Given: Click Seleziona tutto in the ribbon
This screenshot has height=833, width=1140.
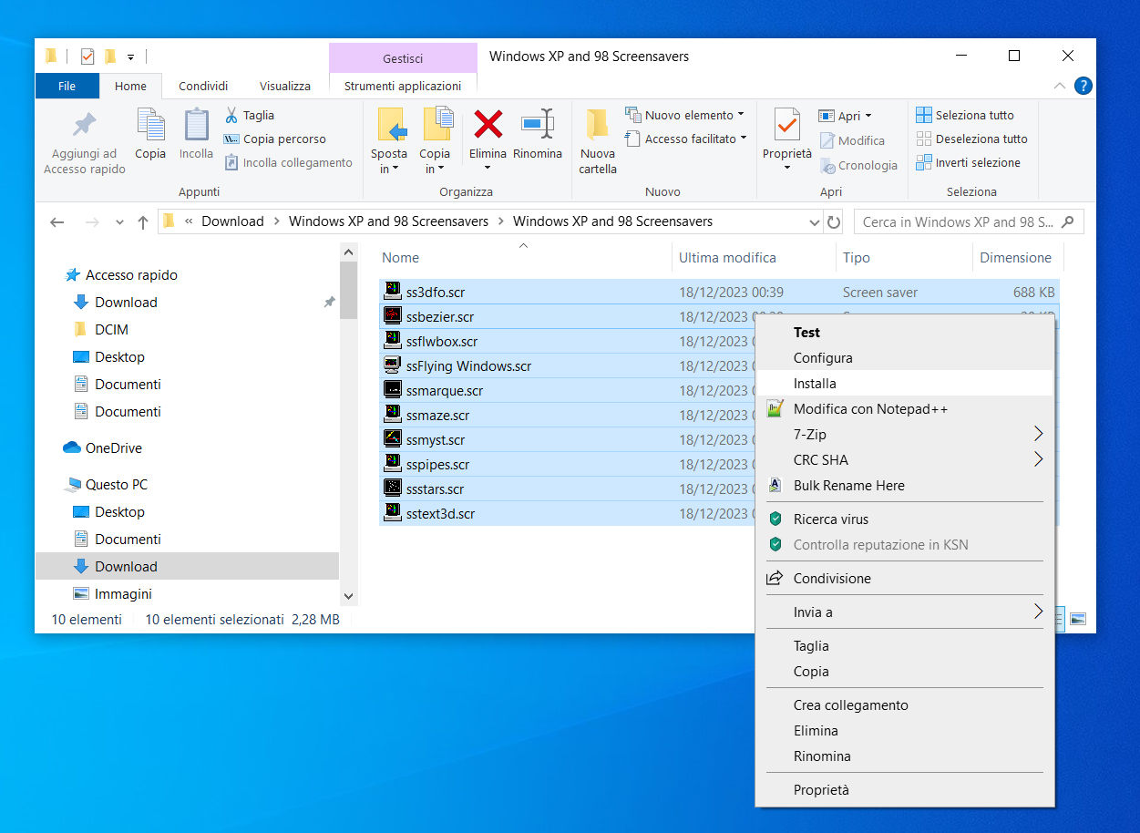Looking at the screenshot, I should [x=965, y=115].
